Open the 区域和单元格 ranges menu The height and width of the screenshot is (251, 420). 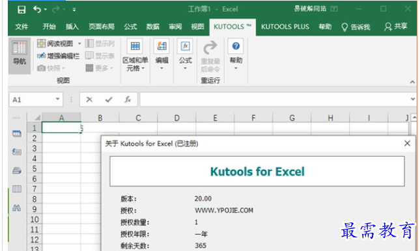(x=135, y=55)
